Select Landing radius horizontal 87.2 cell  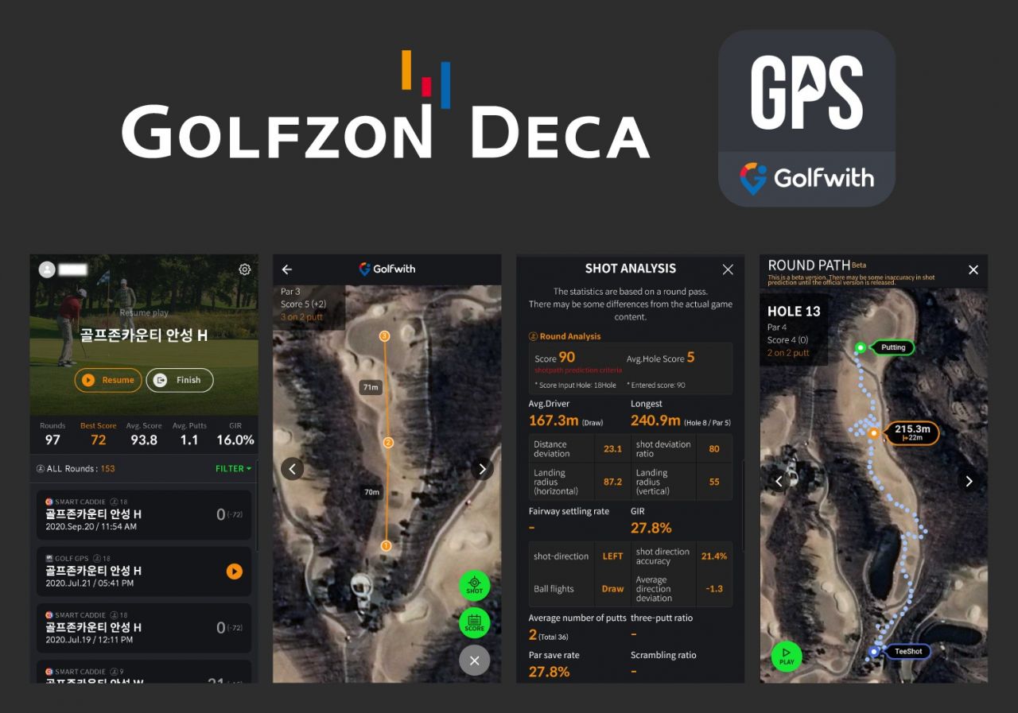point(612,482)
